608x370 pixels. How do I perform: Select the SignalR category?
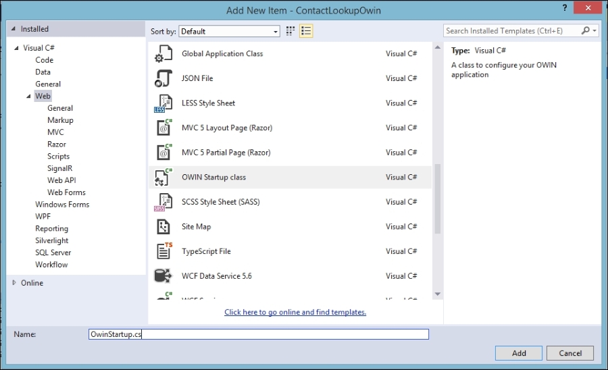pos(59,168)
